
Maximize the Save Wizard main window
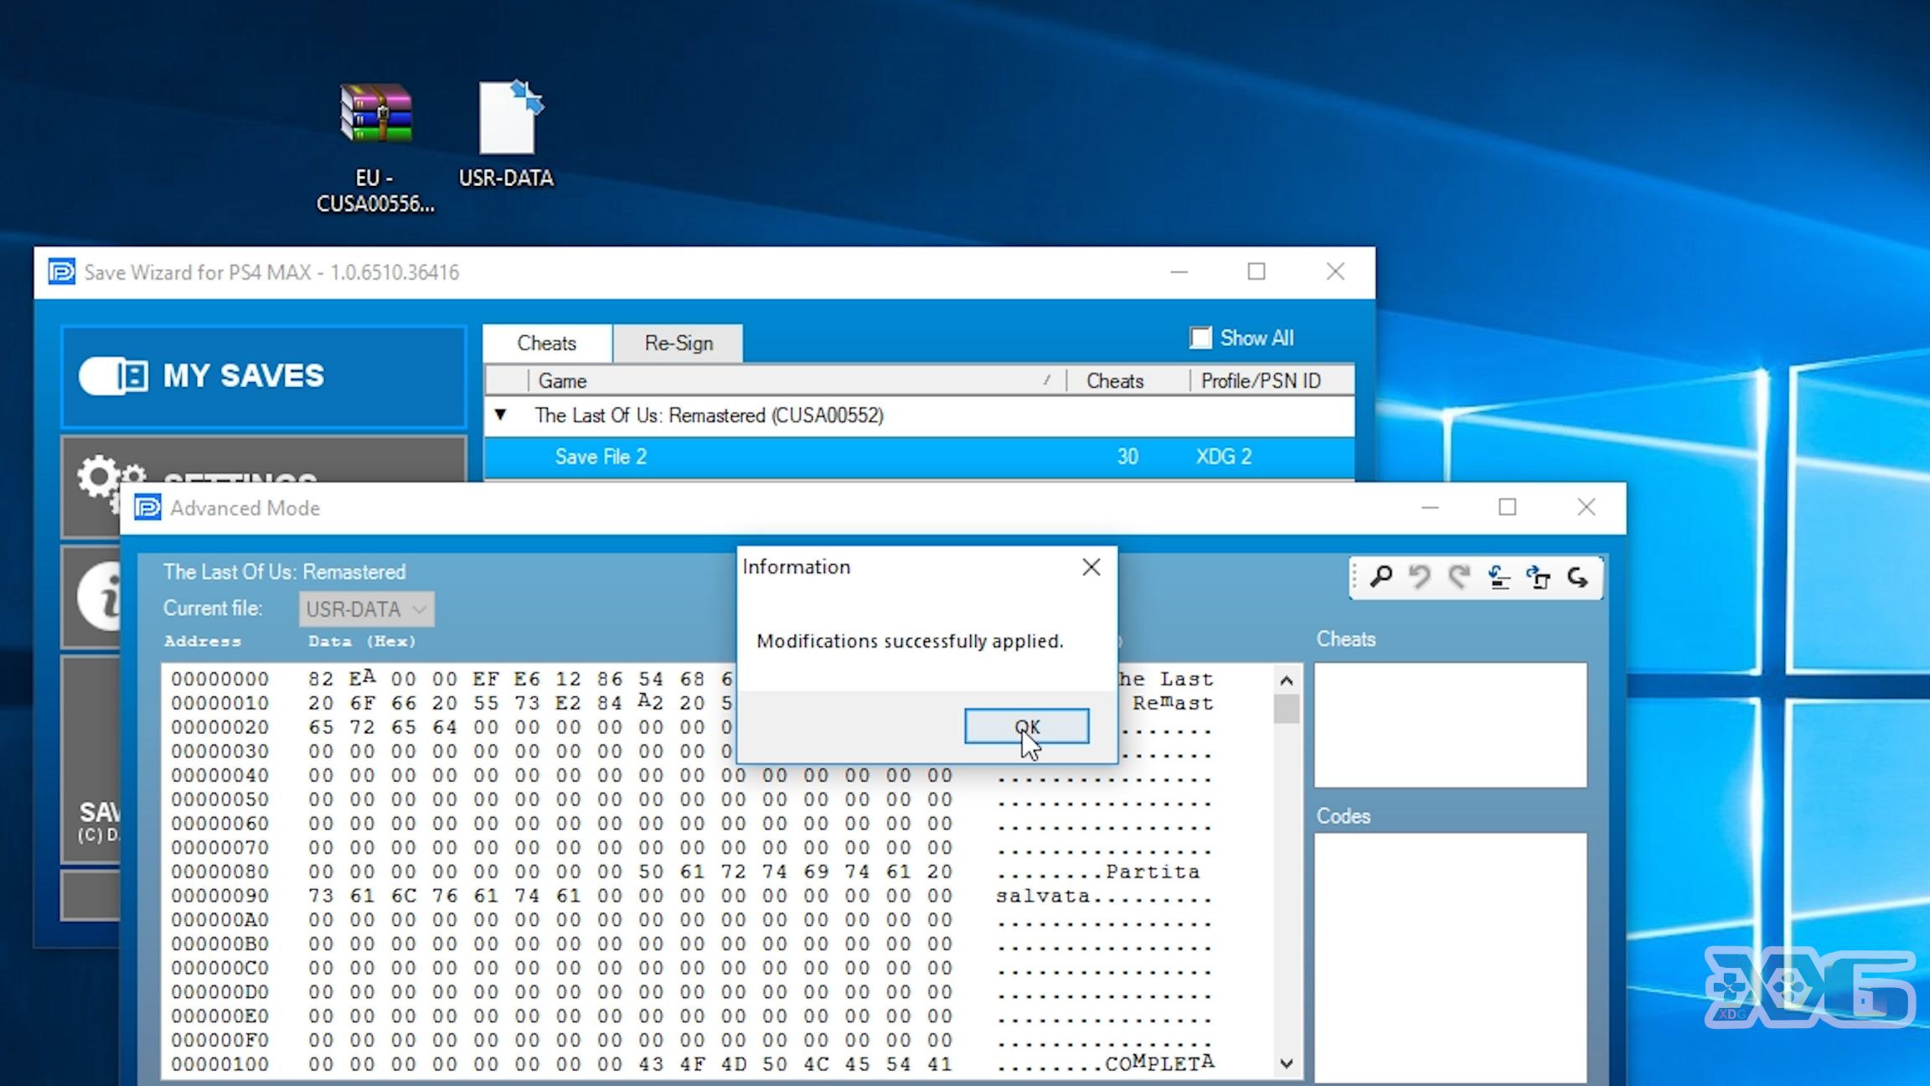[1257, 271]
